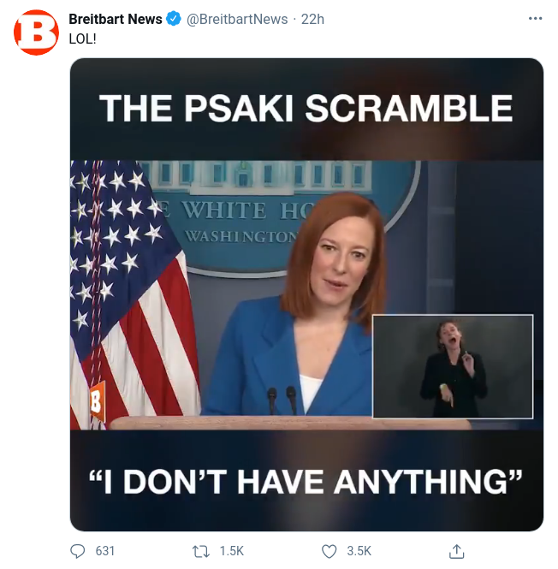
Task: Open the Breitbart News display name
Action: (116, 19)
